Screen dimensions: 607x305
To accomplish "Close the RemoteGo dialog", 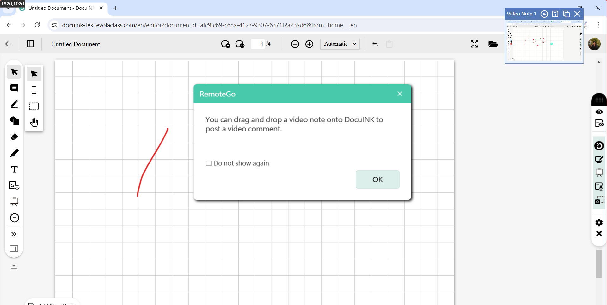I will coord(400,94).
